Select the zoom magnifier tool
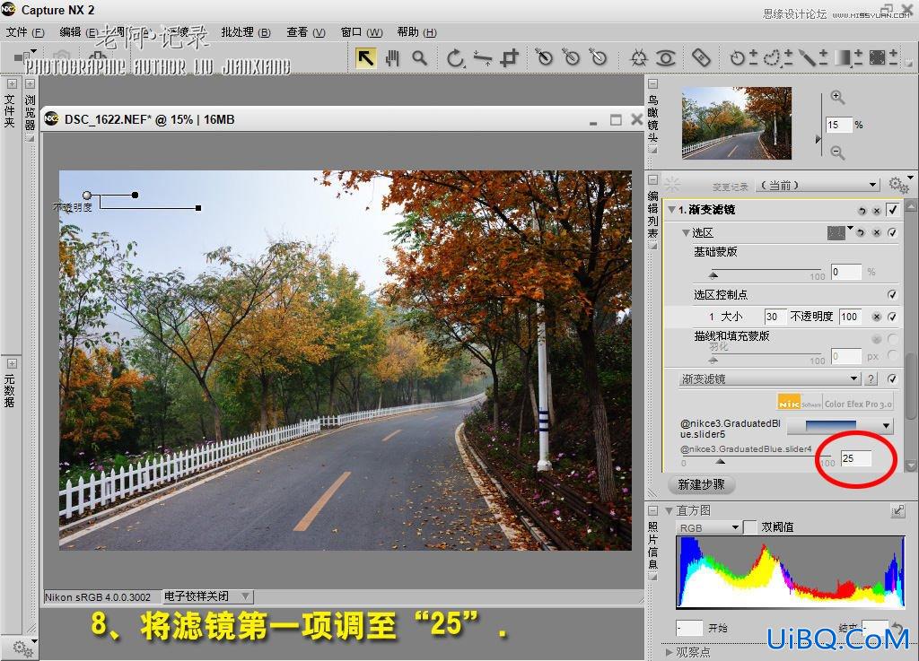 click(x=420, y=58)
